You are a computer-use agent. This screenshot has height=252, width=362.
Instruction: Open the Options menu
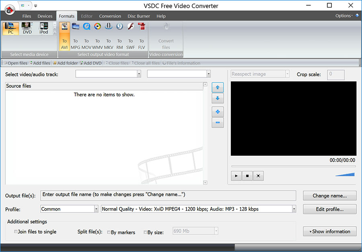tap(344, 16)
